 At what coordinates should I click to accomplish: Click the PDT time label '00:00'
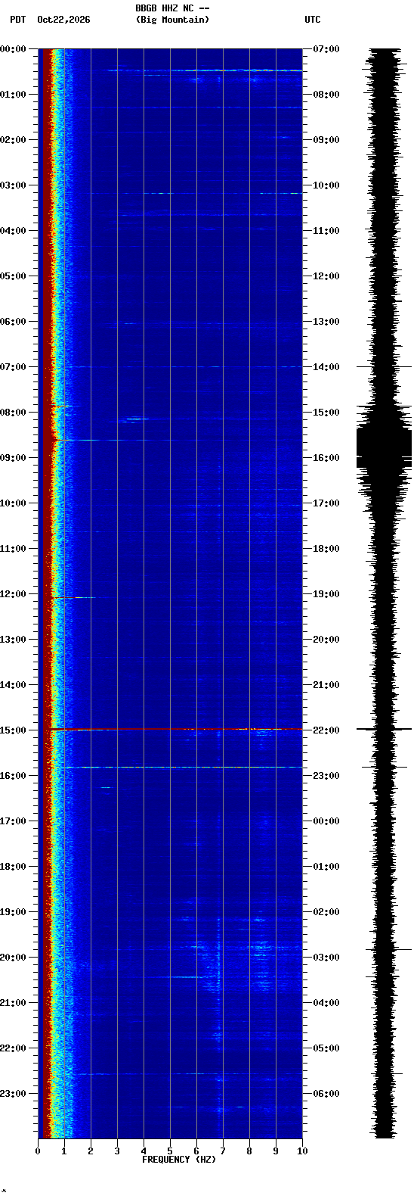pyautogui.click(x=13, y=49)
